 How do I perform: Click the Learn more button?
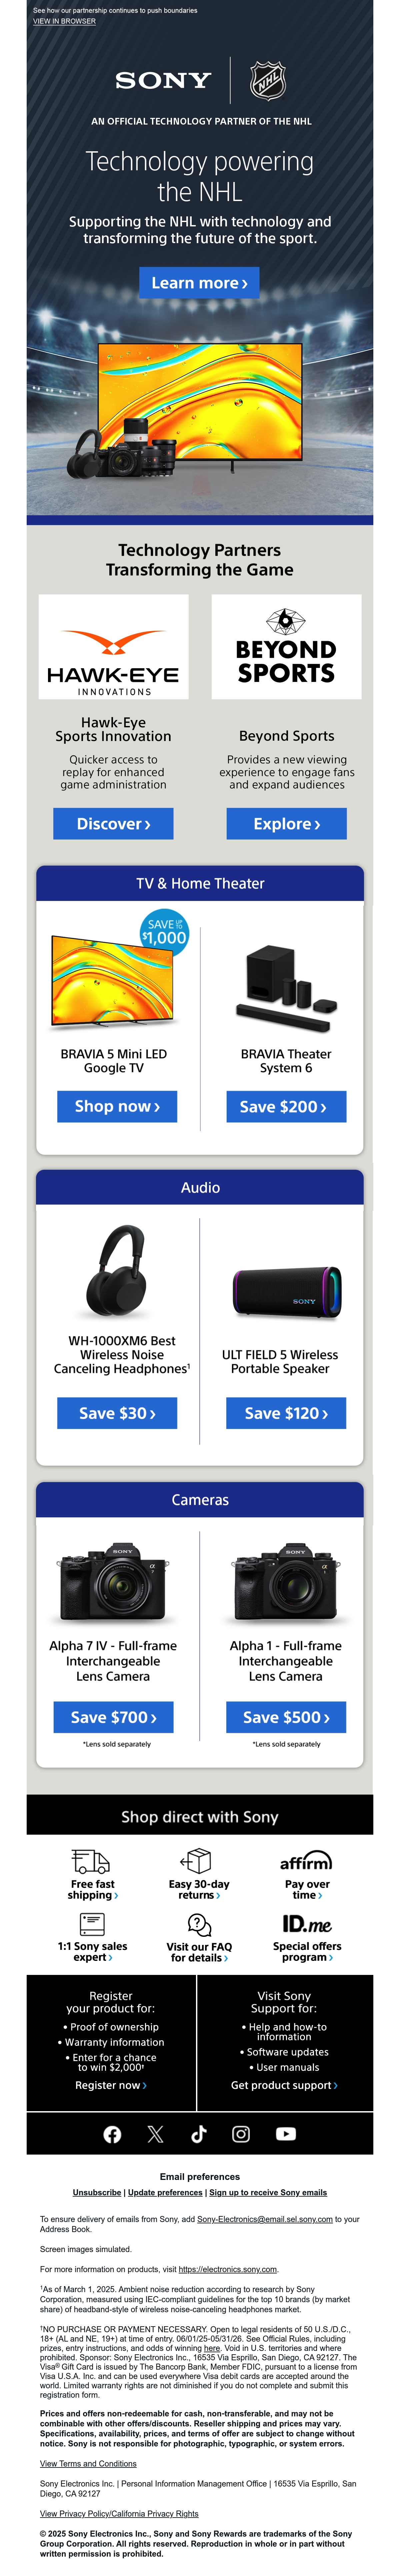click(200, 283)
